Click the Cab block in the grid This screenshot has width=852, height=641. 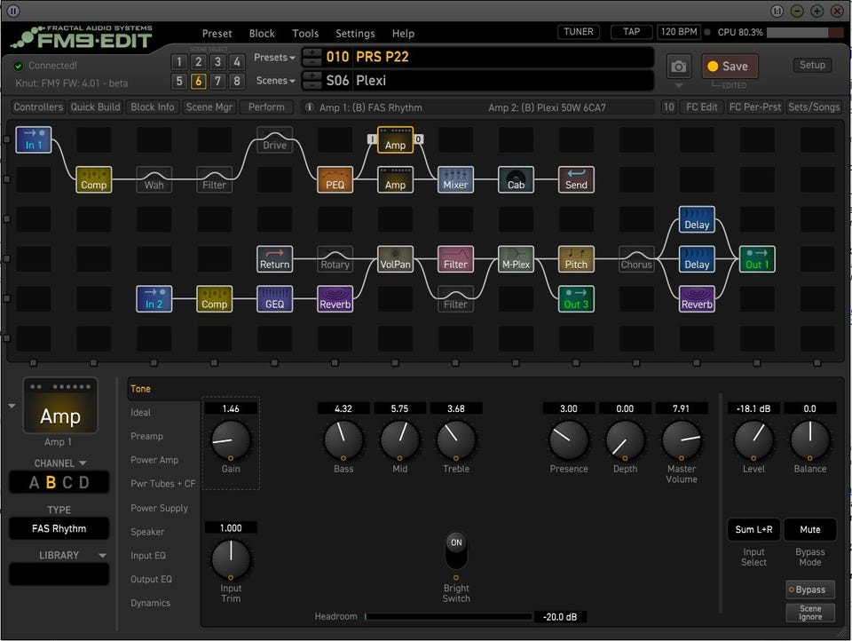(x=516, y=179)
